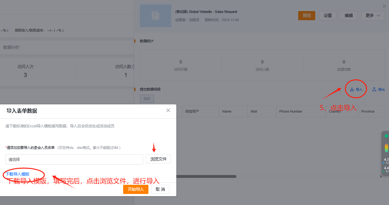
Task: Click the horizontal table scrollbar
Action: point(206,176)
